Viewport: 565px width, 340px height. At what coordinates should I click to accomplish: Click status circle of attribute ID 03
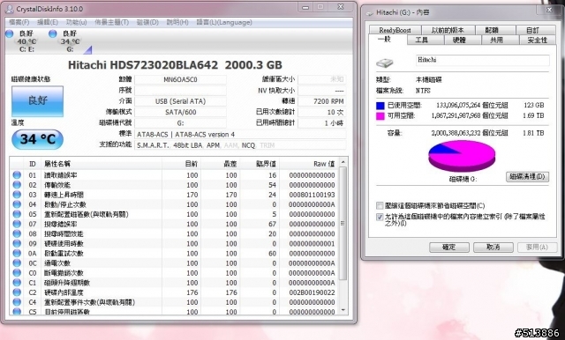pyautogui.click(x=17, y=195)
